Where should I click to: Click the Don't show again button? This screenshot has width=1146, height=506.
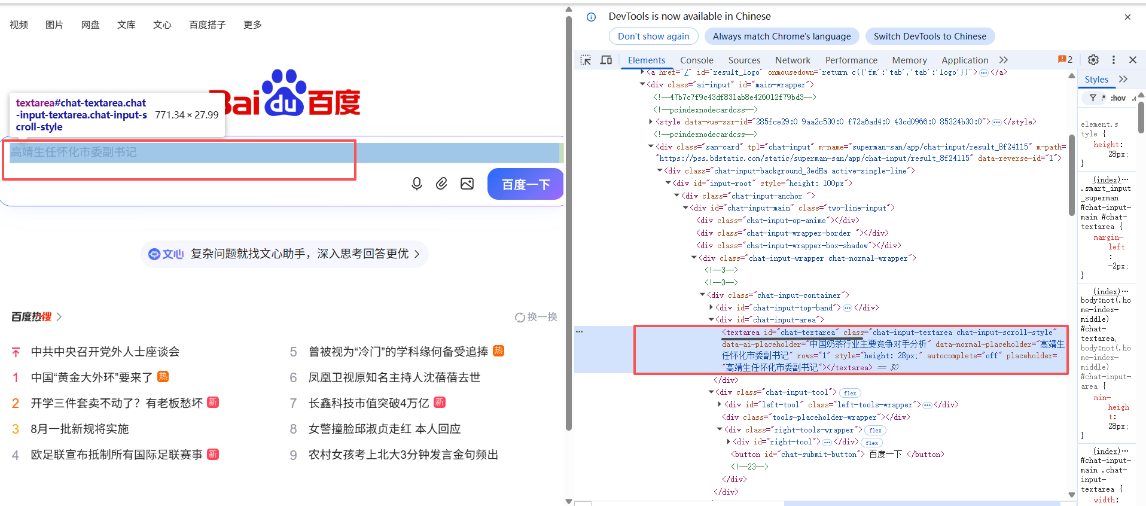[x=653, y=36]
